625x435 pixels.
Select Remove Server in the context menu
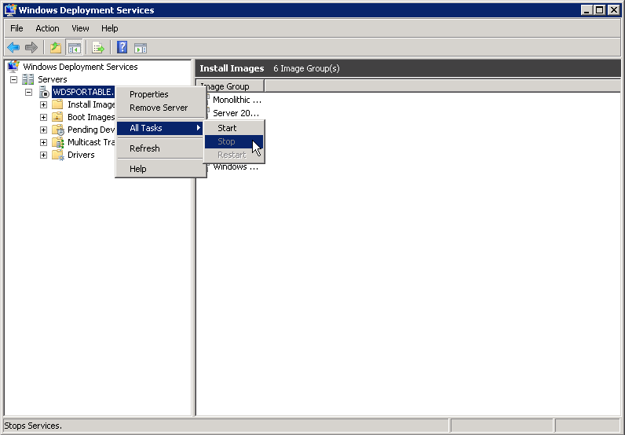[159, 108]
